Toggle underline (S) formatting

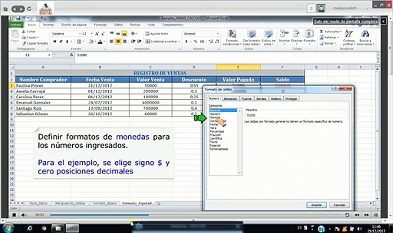[x=67, y=41]
